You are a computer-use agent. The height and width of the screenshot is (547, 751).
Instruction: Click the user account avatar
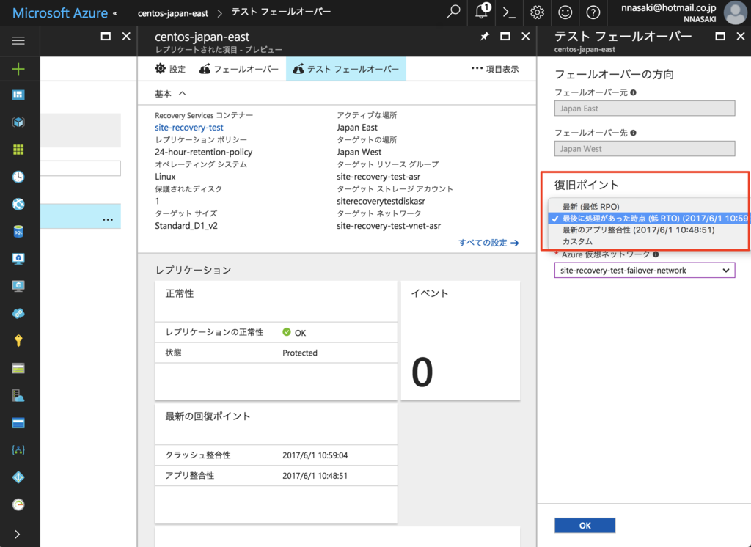735,12
